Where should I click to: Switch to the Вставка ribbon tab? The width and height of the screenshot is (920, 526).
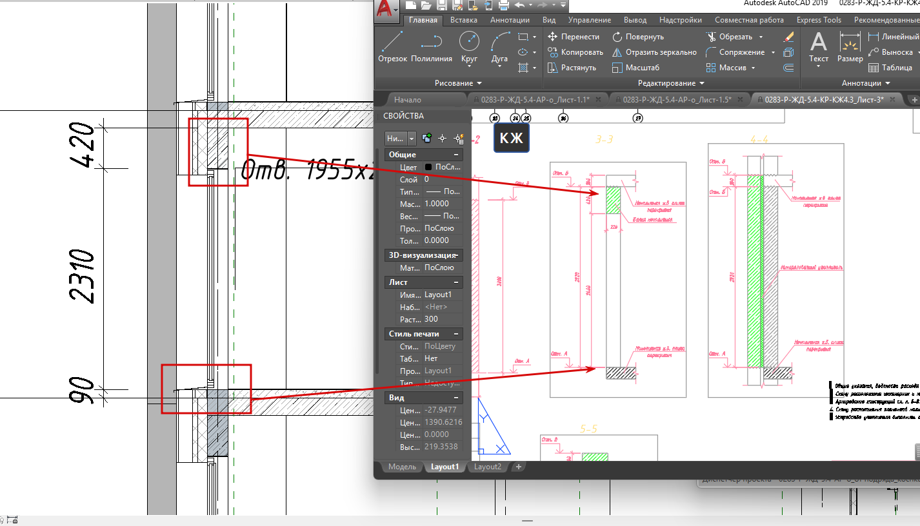click(464, 20)
